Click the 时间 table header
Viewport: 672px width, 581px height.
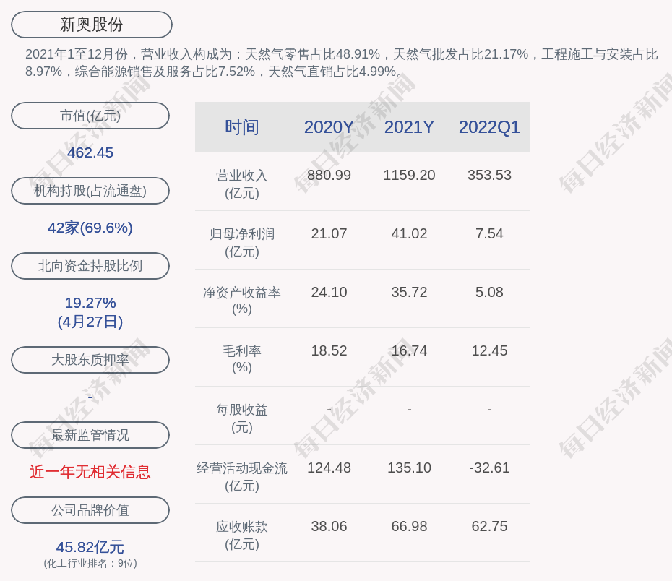pyautogui.click(x=242, y=127)
